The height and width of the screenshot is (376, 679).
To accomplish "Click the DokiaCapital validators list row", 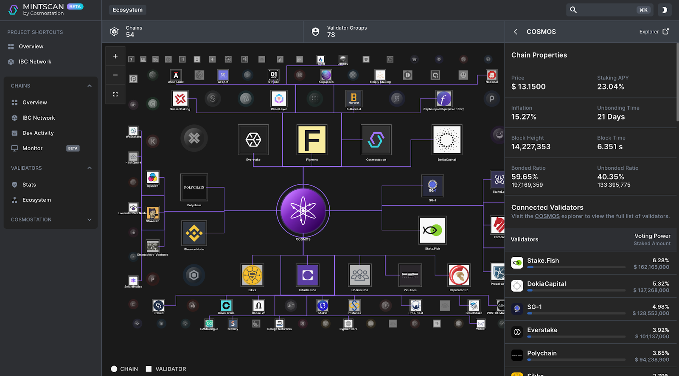I will point(591,286).
